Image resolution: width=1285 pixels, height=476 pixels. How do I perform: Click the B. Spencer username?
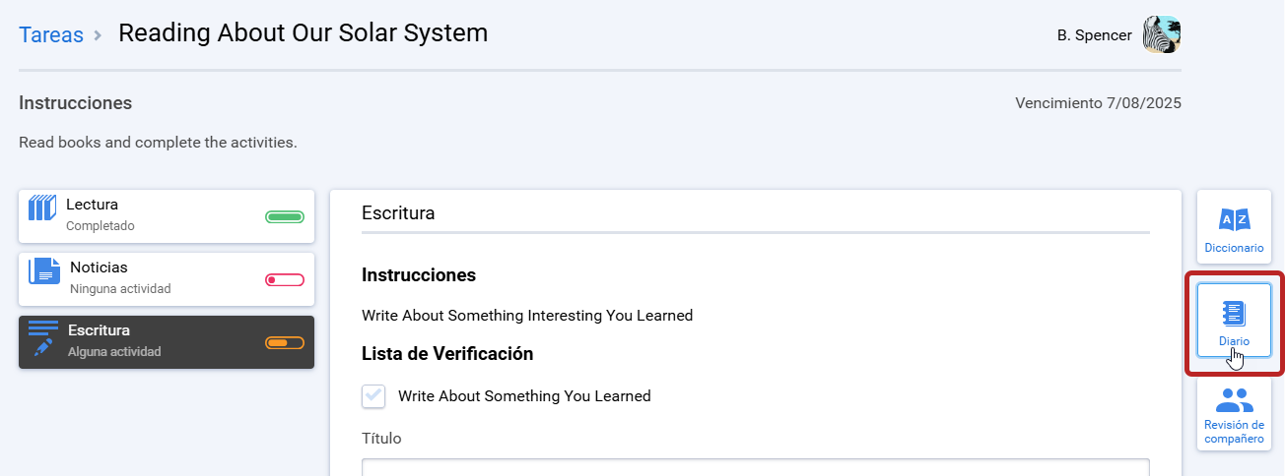(1094, 35)
